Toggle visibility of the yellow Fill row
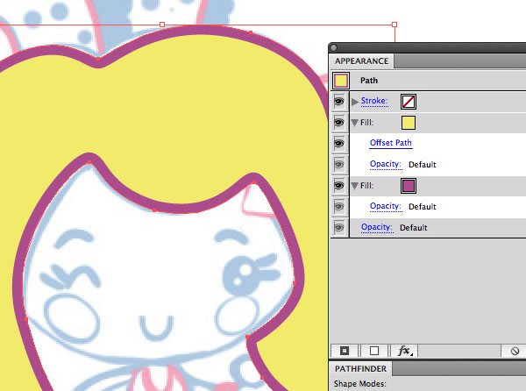 coord(339,123)
